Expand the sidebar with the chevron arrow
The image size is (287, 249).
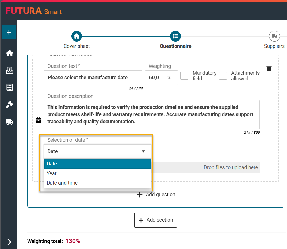tap(9, 242)
